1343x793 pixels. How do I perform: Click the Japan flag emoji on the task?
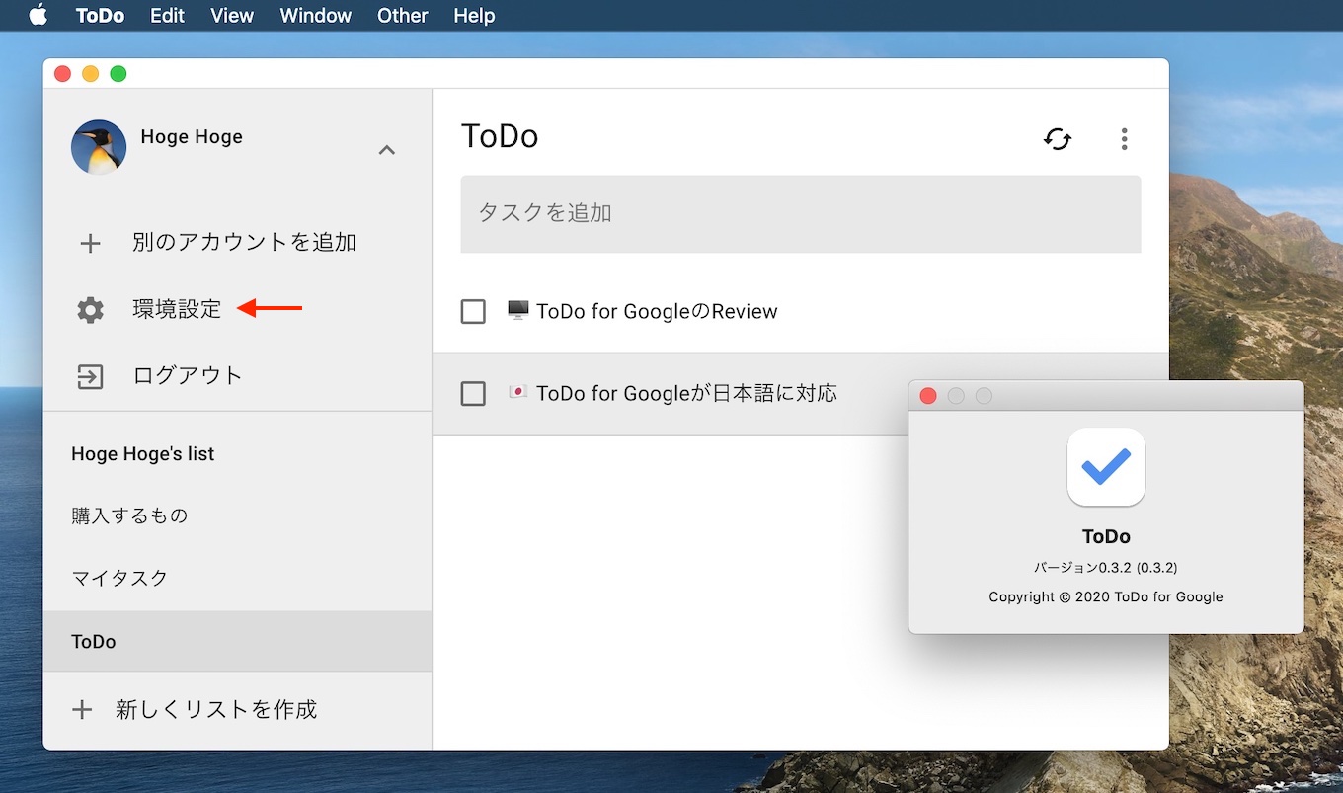pos(517,393)
